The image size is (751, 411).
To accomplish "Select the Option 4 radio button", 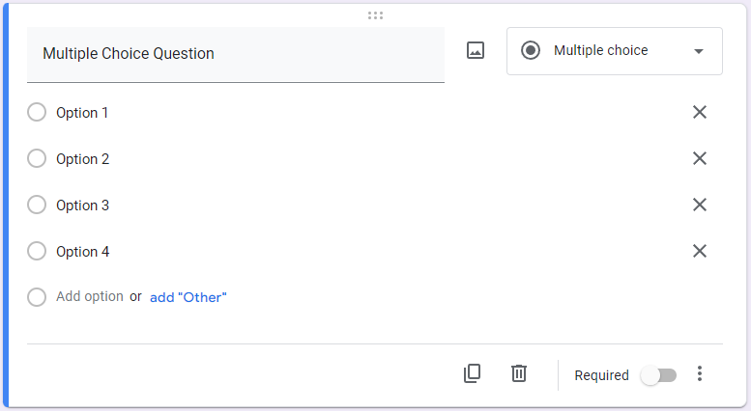I will [37, 252].
